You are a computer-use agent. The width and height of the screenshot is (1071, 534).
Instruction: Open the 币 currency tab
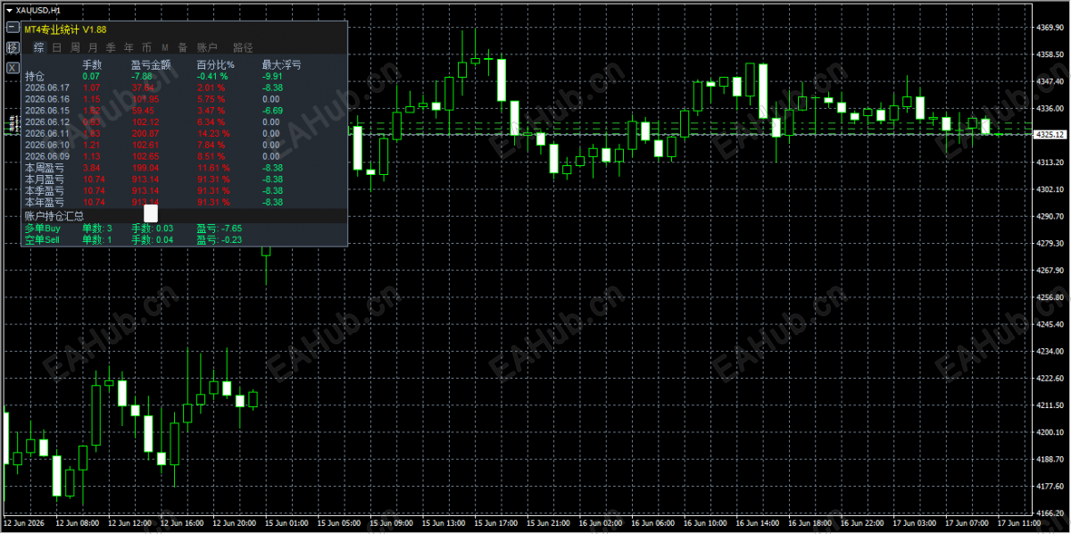point(146,47)
